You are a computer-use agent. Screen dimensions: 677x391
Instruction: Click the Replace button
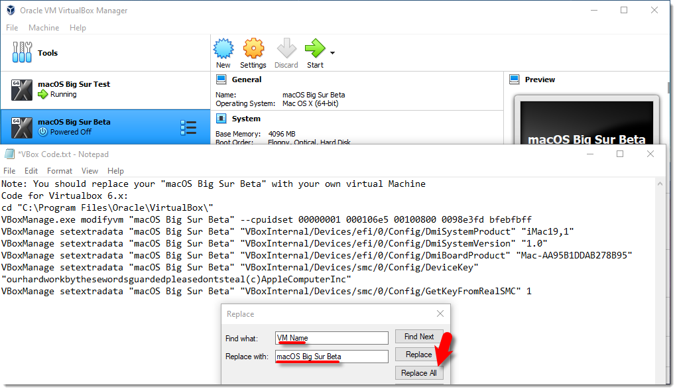[419, 355]
